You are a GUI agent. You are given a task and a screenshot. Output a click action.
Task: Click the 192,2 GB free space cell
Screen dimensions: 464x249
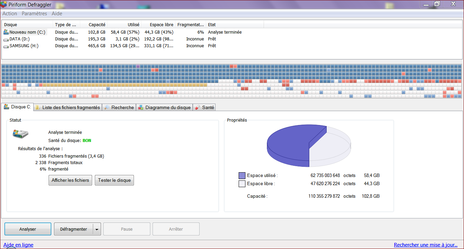tap(159, 39)
